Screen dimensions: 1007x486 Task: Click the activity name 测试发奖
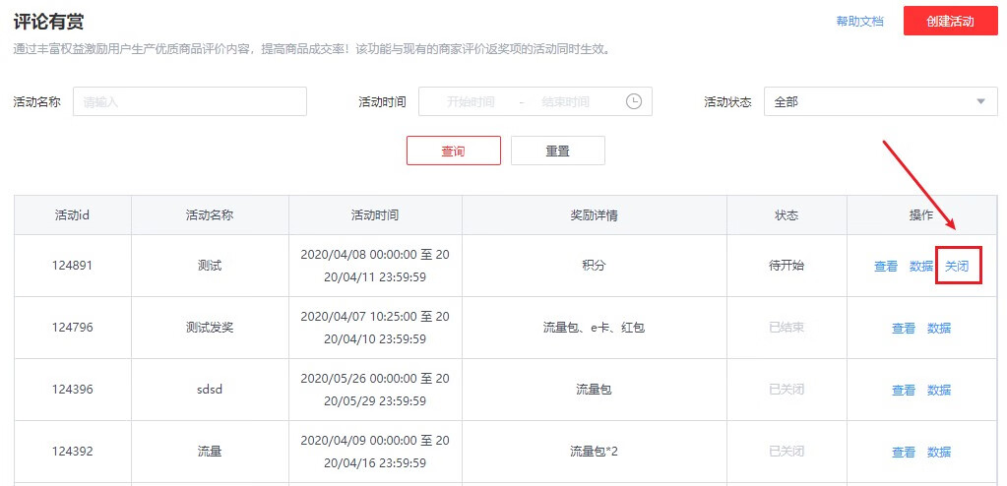click(x=210, y=328)
